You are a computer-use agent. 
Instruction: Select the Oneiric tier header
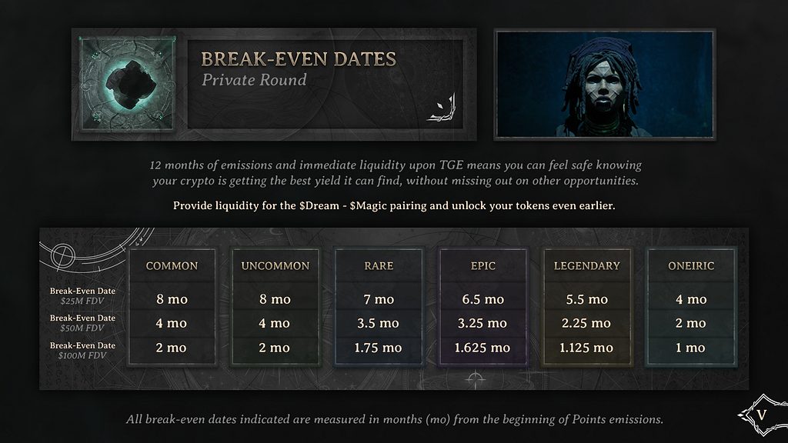coord(691,265)
